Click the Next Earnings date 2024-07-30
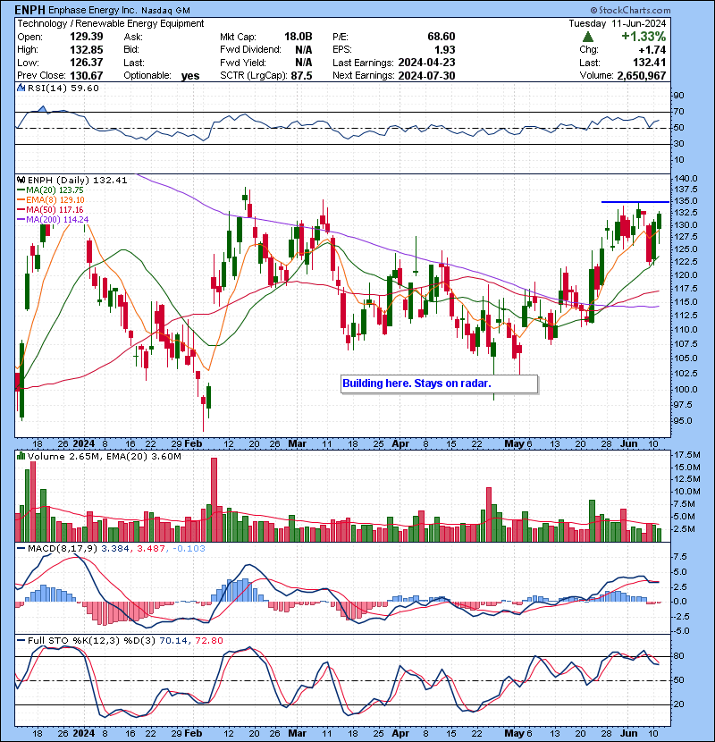This screenshot has height=742, width=715. tap(427, 76)
